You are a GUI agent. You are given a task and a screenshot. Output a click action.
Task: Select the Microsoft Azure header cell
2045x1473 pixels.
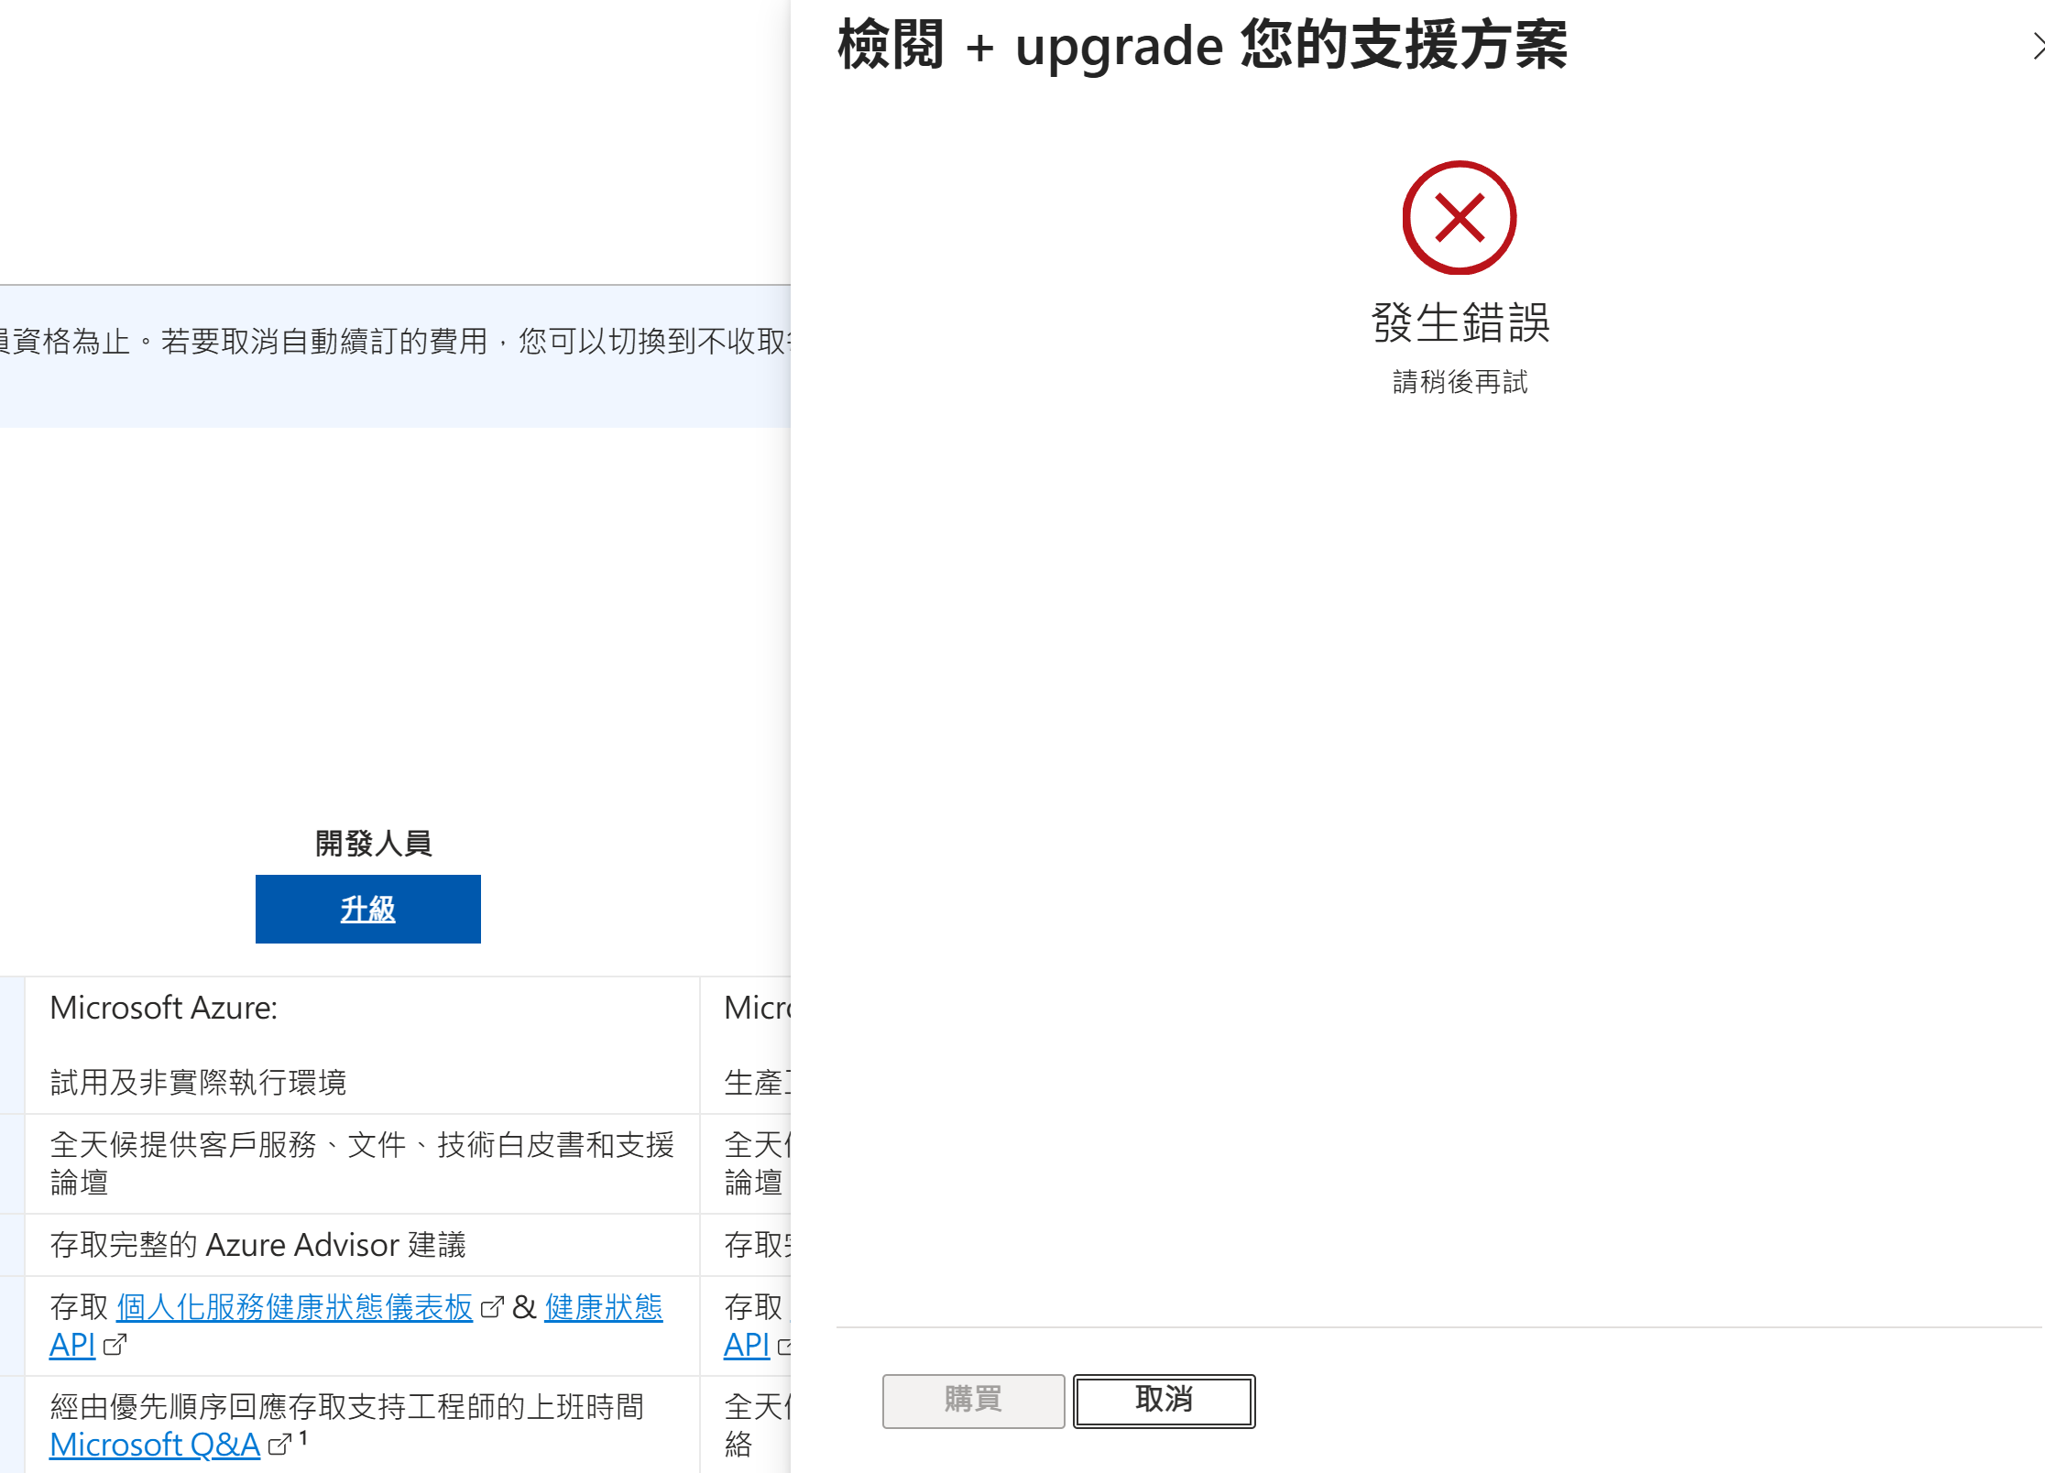click(x=163, y=1008)
